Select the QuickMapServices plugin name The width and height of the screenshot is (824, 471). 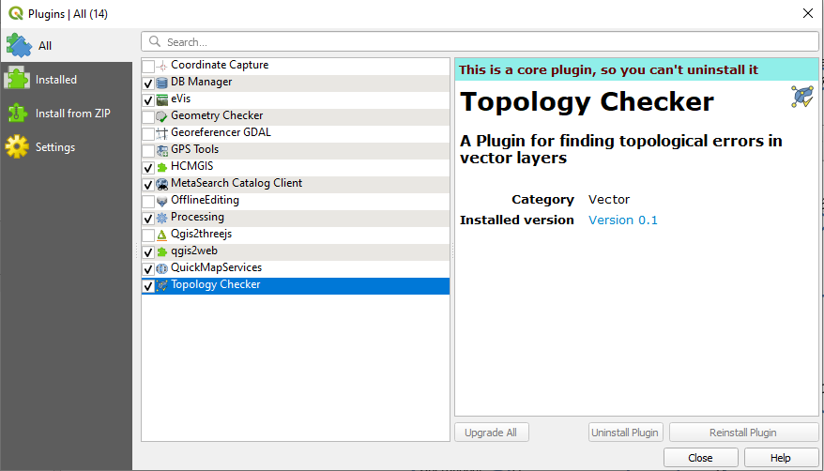point(216,267)
